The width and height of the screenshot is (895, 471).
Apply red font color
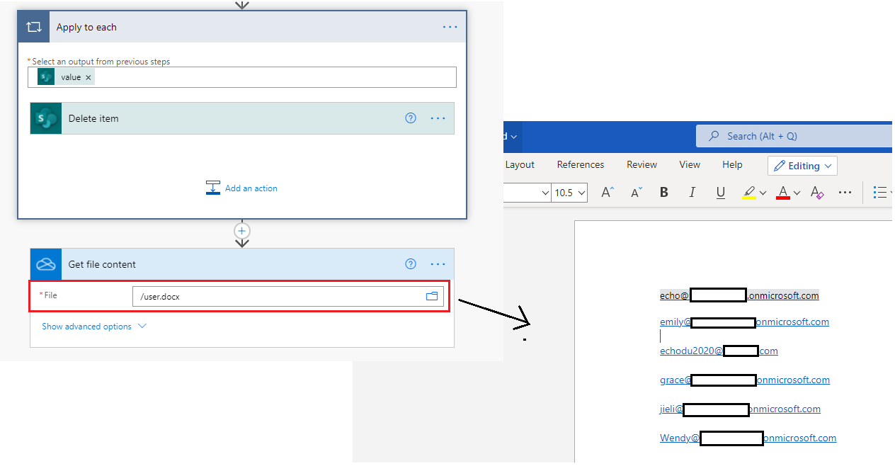point(782,192)
